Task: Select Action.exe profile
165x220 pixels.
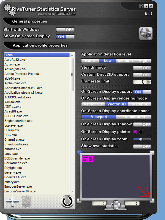Action: point(37,64)
